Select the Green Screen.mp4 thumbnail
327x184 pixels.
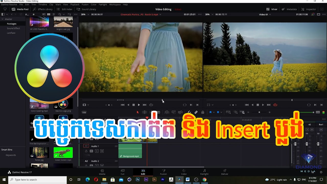[63, 153]
